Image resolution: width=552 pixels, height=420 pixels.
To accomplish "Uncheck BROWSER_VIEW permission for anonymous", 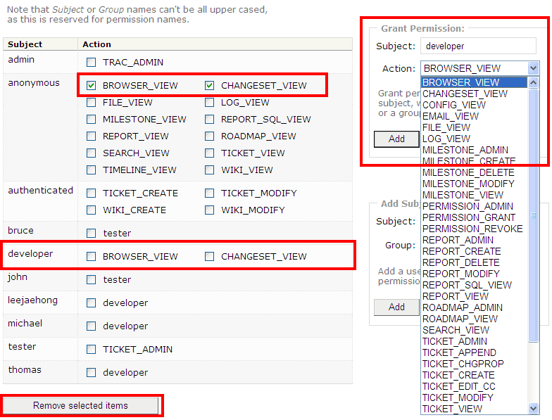I will (92, 86).
